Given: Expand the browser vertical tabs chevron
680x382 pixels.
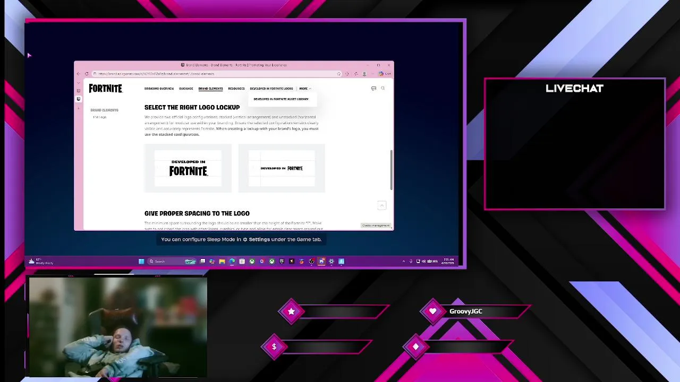Looking at the screenshot, I should [79, 83].
